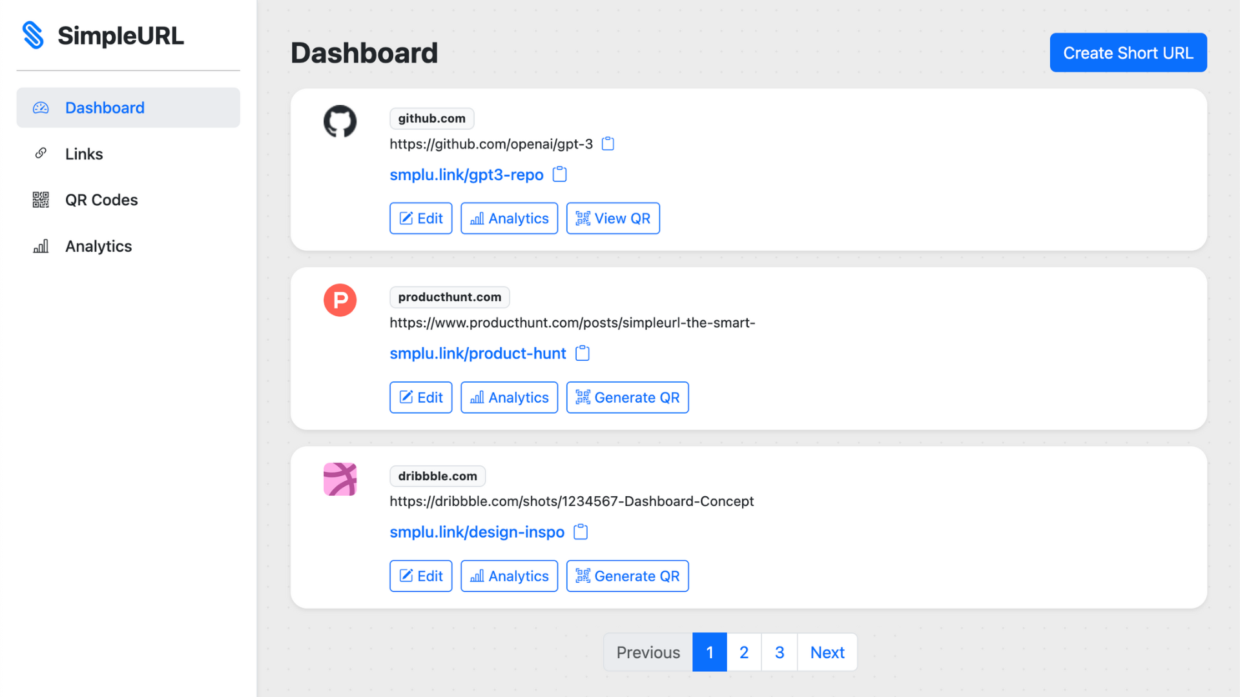View QR for the gpt3-repo link

pyautogui.click(x=613, y=218)
